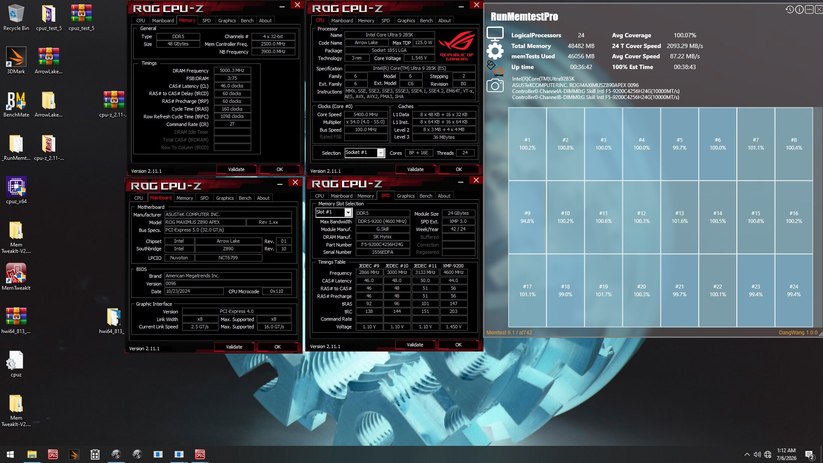Expand the Slot #1 memory slot dropdown
This screenshot has height=463, width=823.
(x=348, y=213)
